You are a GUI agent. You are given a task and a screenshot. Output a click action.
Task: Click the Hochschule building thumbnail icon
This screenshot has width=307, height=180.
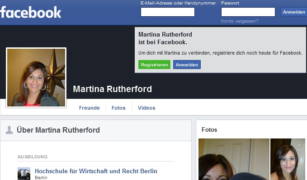point(24,174)
